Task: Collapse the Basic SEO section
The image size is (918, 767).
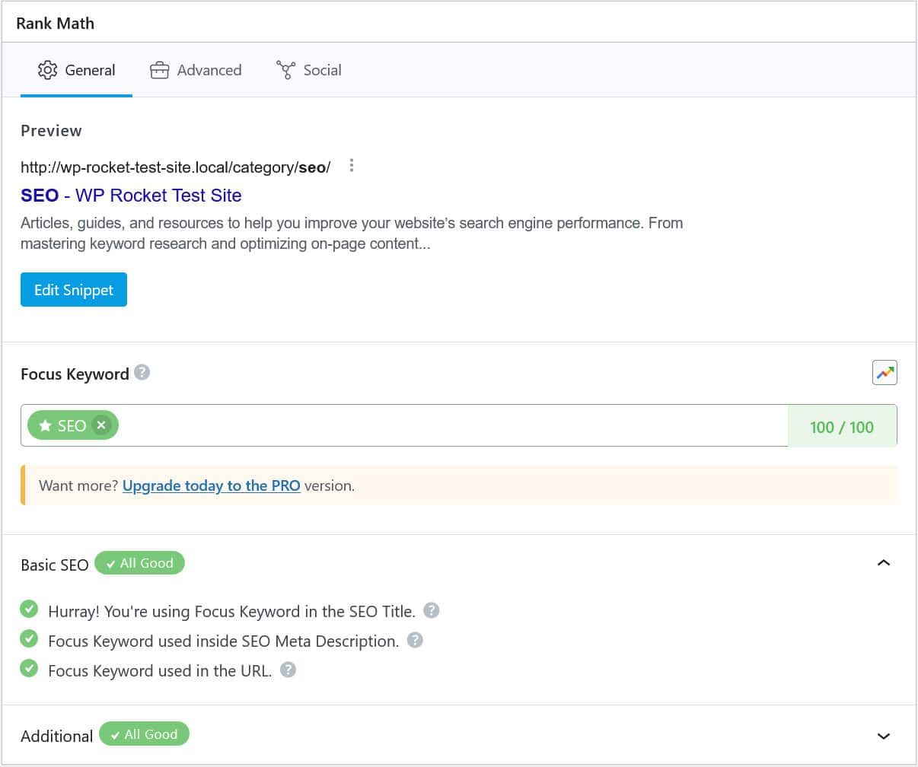Action: click(x=884, y=563)
